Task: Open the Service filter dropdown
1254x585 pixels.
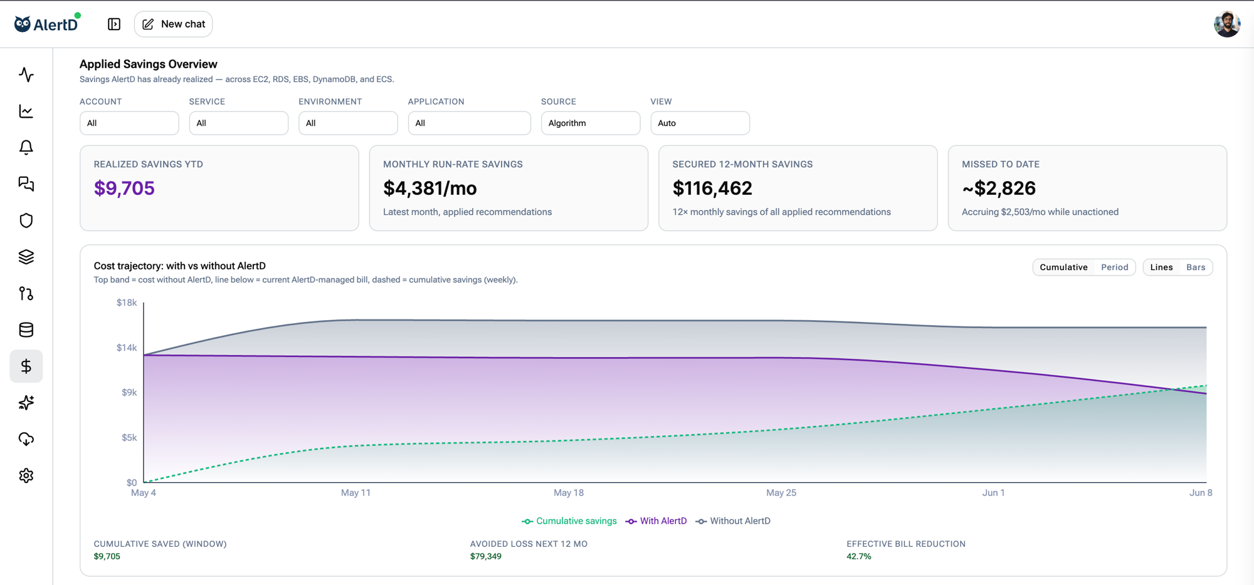Action: (239, 123)
